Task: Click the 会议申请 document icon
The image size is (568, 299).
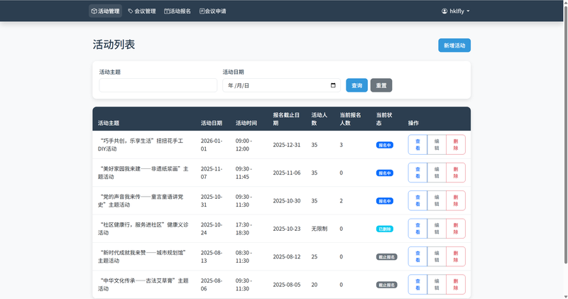Action: click(202, 11)
